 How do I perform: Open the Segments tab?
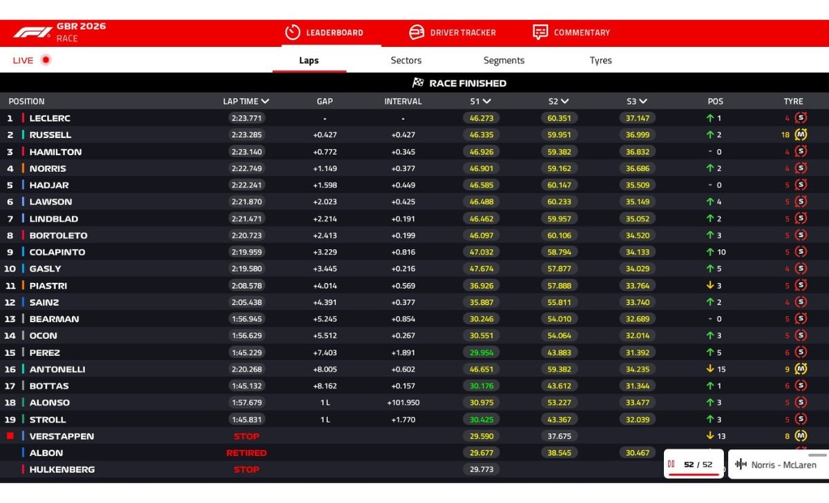[504, 60]
